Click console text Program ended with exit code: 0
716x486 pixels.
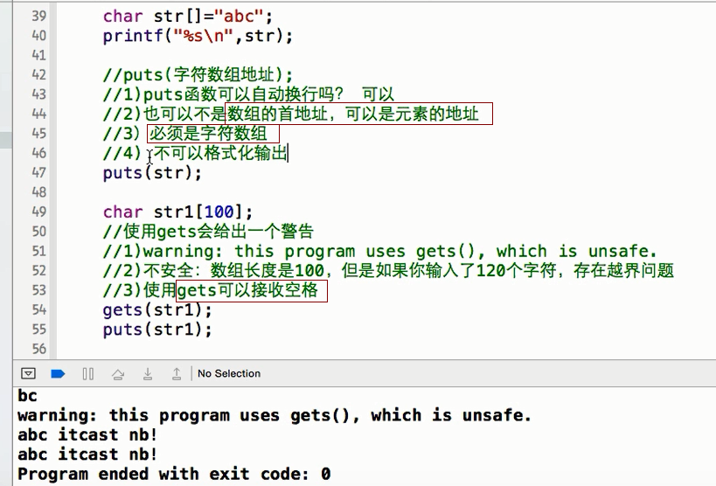point(174,474)
